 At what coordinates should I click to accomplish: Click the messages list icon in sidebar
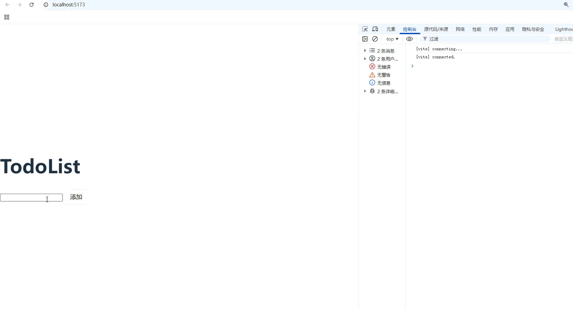[372, 50]
